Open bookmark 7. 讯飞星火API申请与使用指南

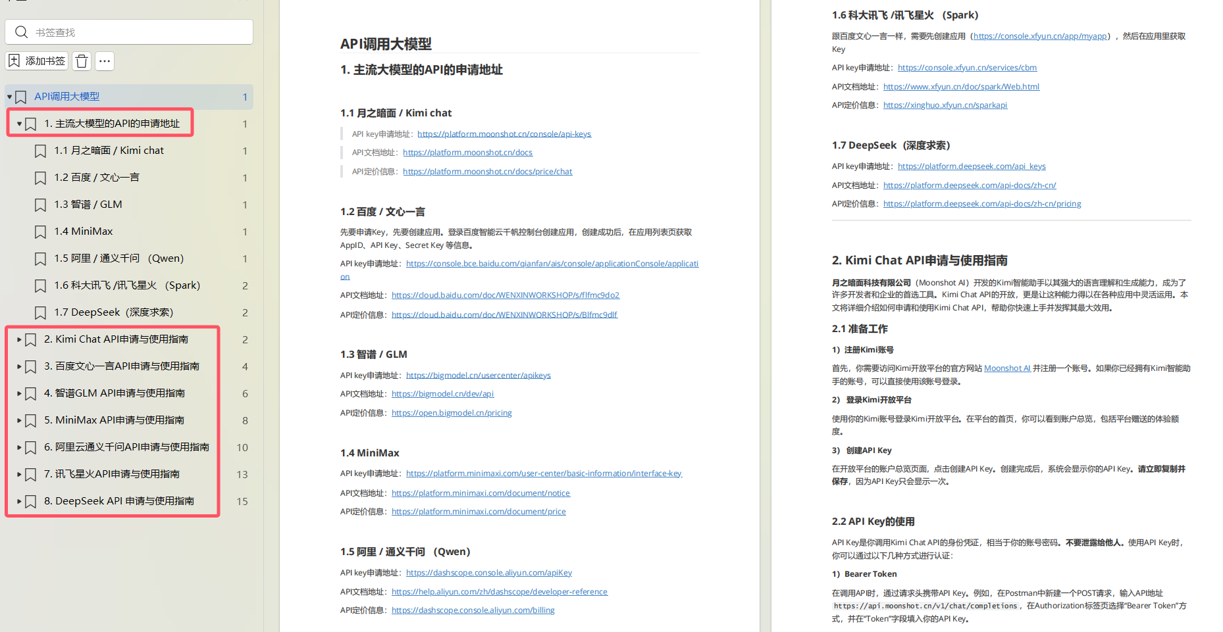point(112,474)
